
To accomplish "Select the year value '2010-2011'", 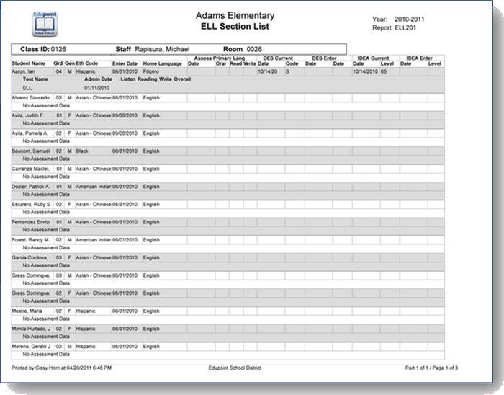I will (410, 19).
